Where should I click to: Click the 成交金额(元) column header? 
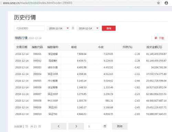(x=154, y=47)
